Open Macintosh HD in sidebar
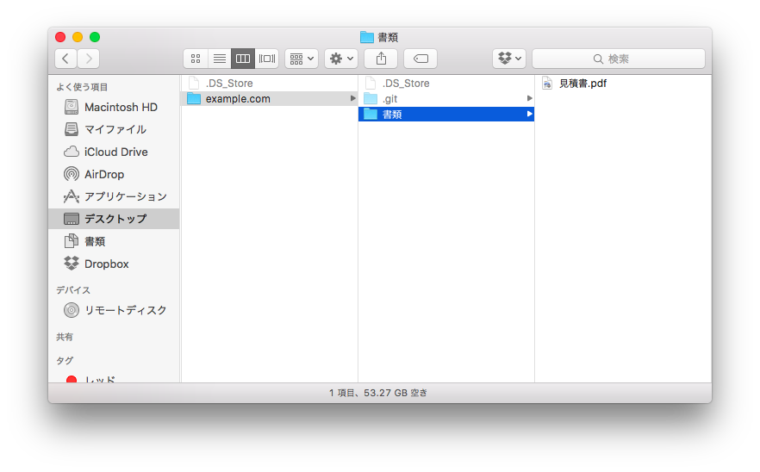The width and height of the screenshot is (760, 472). [115, 107]
